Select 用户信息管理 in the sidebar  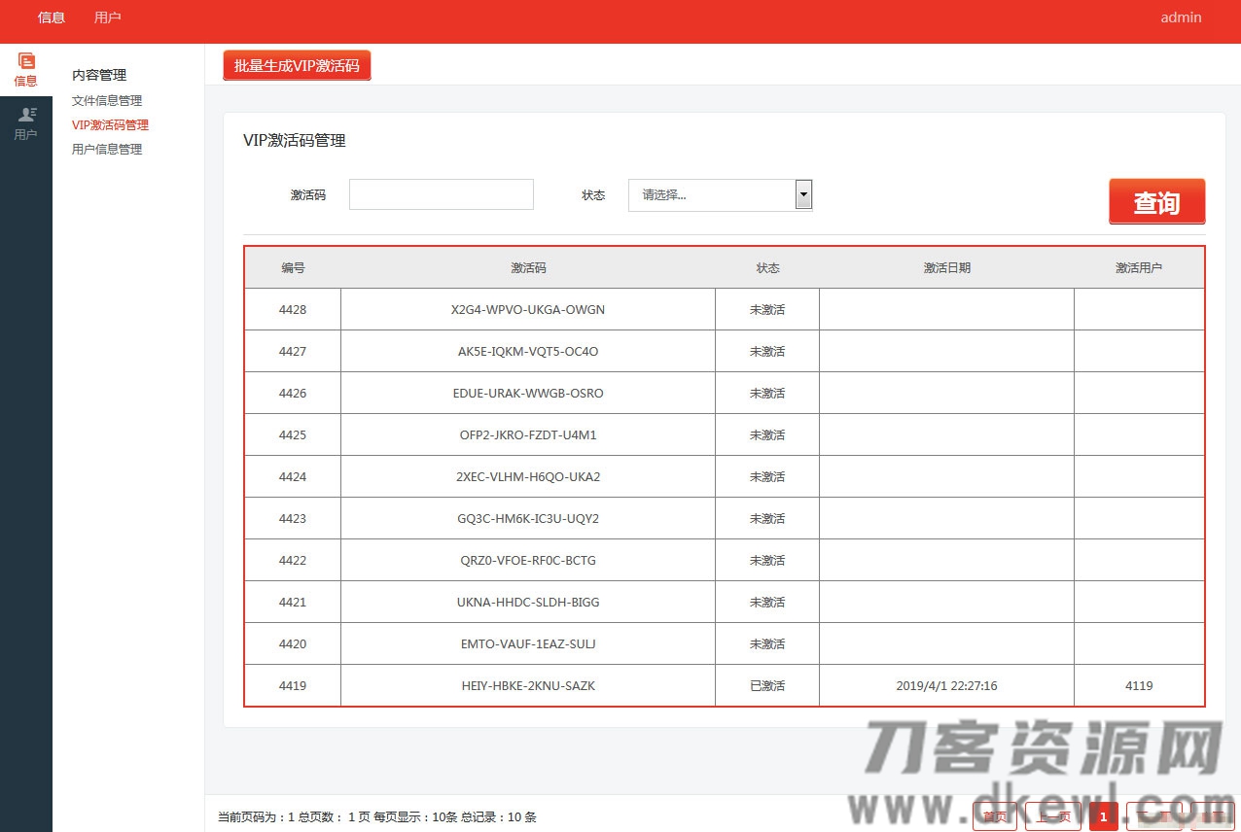[106, 149]
